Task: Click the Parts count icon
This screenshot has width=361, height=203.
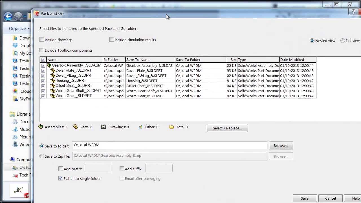Action: click(75, 127)
